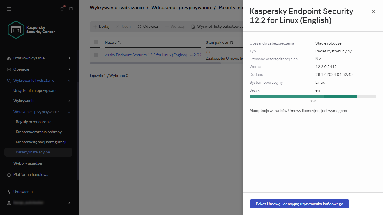This screenshot has height=215, width=383.
Task: Open the Kaspersky Endpoint Security 12.2 link
Action: (145, 55)
